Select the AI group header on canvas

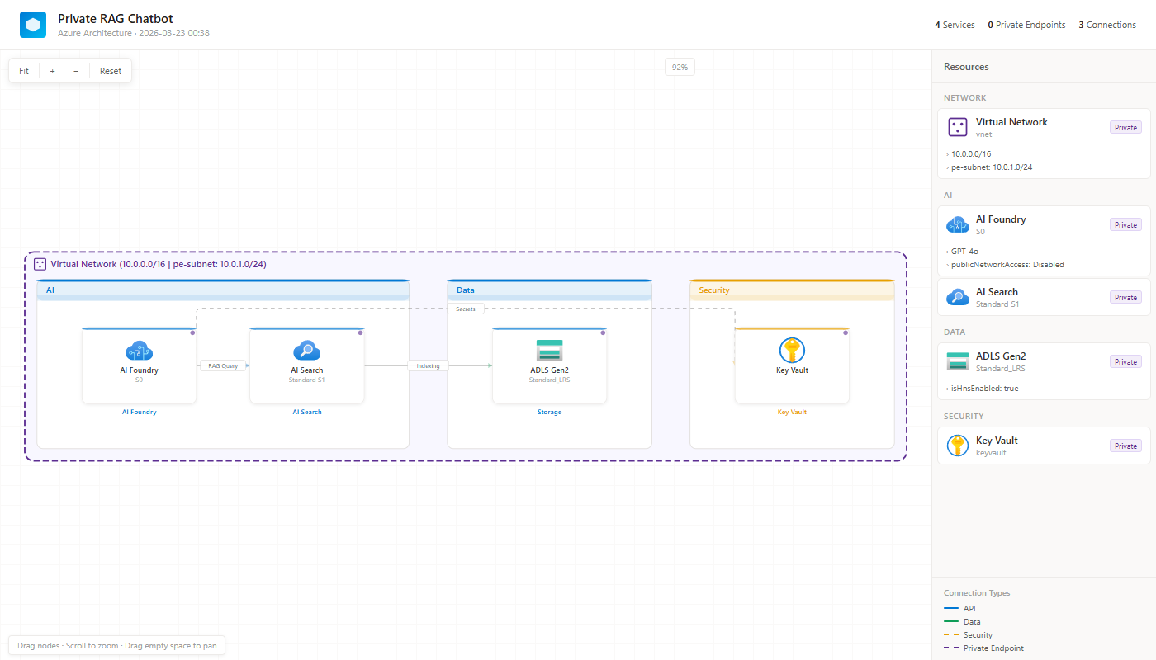[x=223, y=290]
